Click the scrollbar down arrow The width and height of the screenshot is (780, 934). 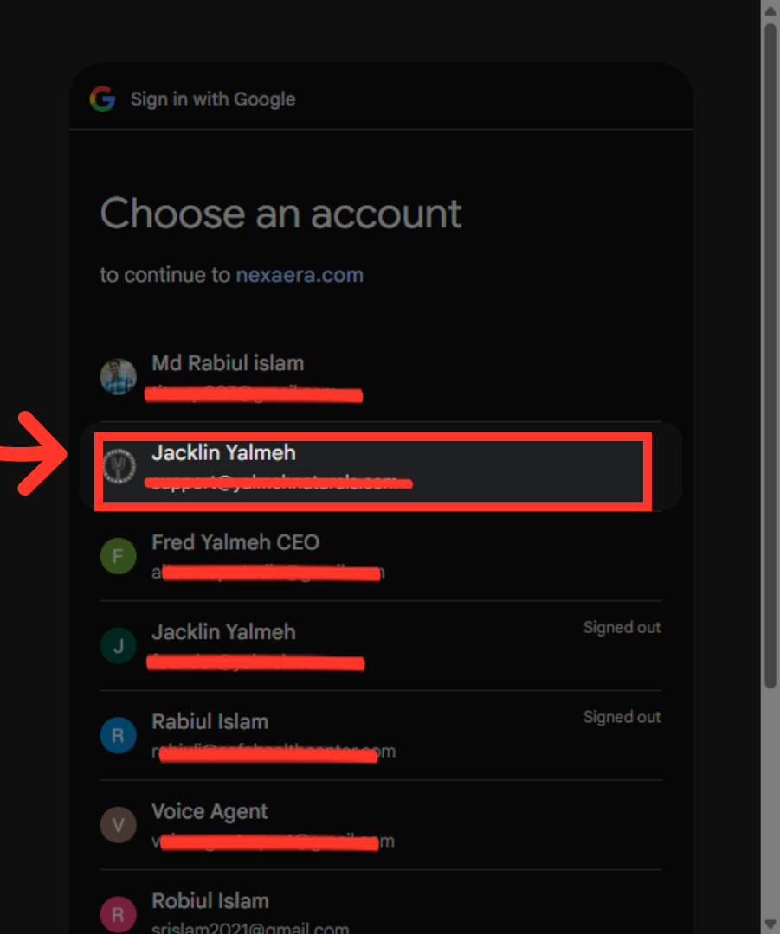(x=770, y=924)
